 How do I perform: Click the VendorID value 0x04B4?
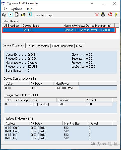tap(32, 54)
